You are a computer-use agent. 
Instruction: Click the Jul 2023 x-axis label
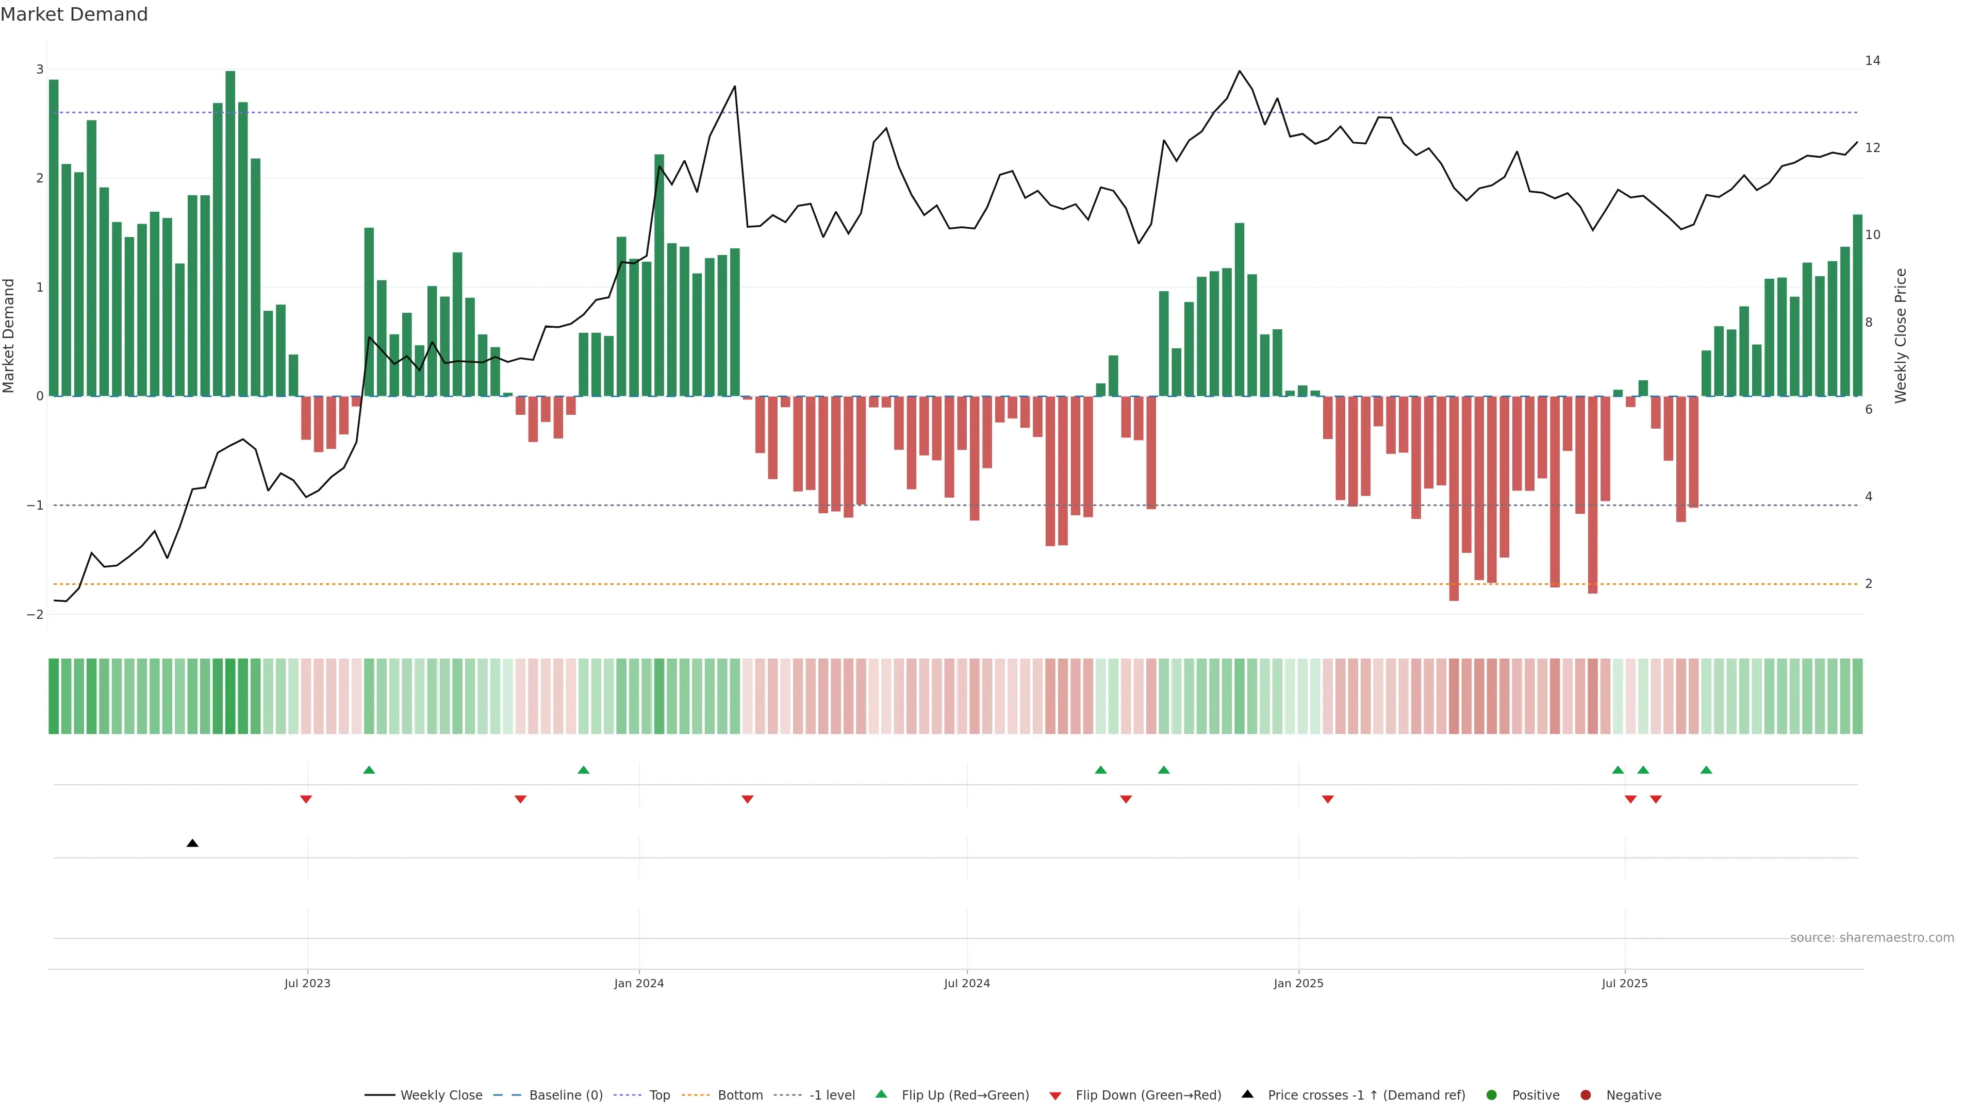tap(307, 983)
